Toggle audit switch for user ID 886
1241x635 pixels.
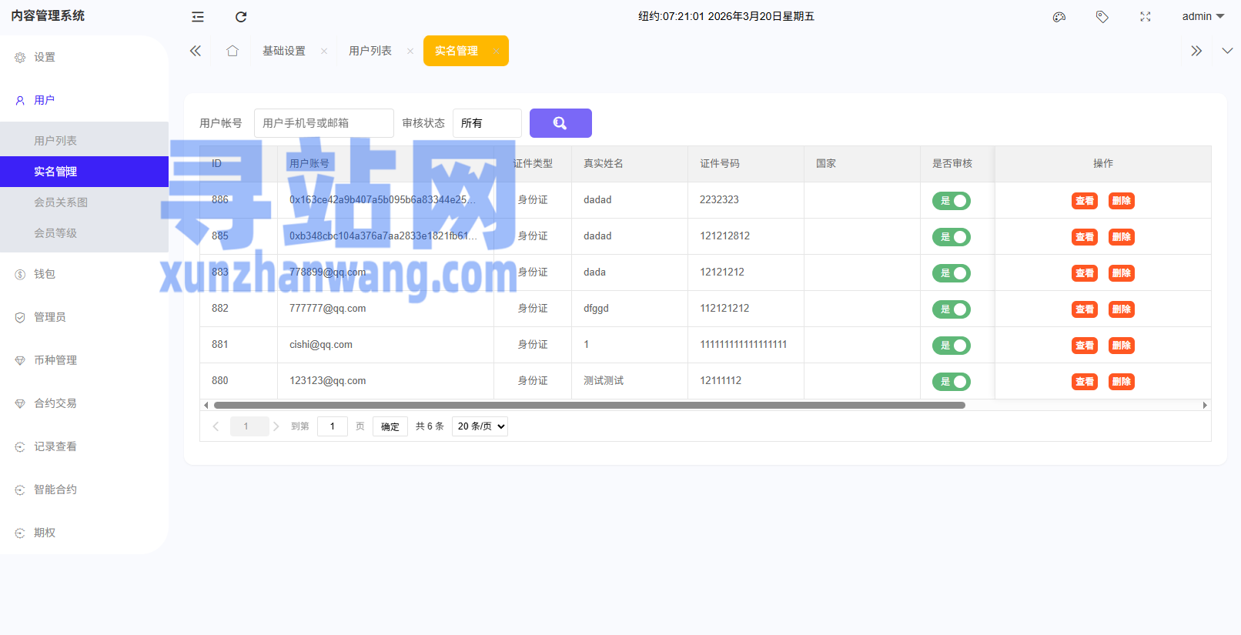click(x=952, y=201)
